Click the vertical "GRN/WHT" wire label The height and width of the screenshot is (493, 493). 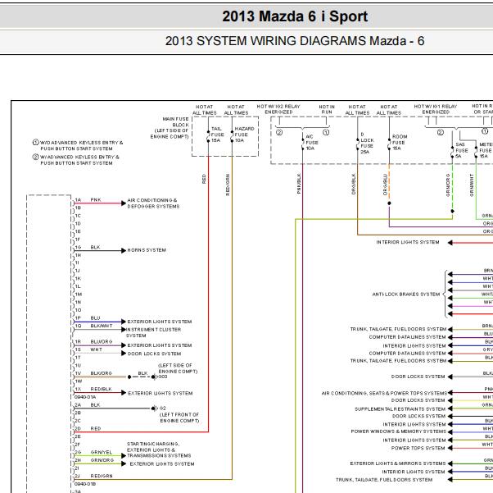[472, 185]
